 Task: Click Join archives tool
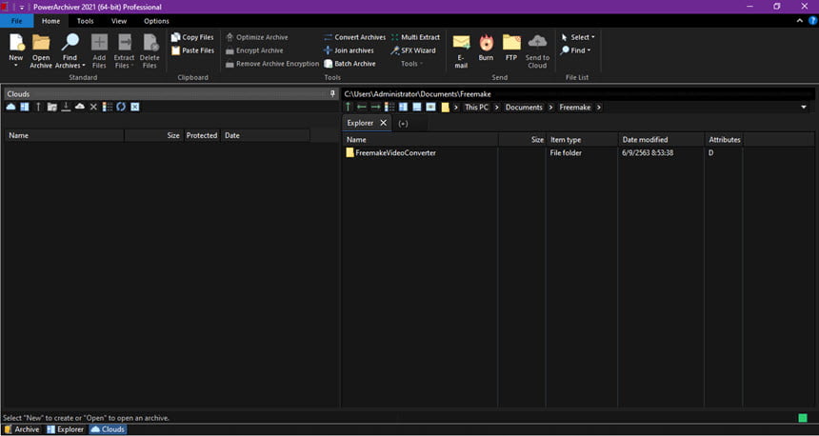(349, 50)
